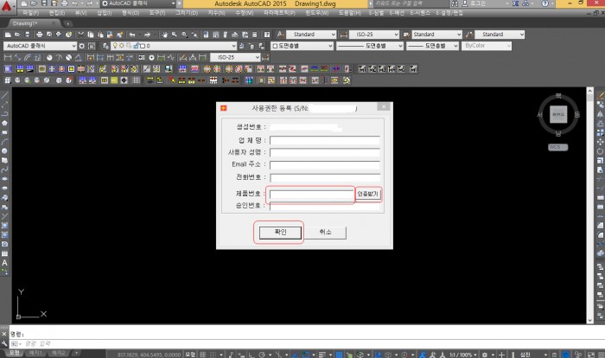This screenshot has width=605, height=358.
Task: Open the AutoCAD 클래식 workspace dropdown in title bar
Action: 138,3
